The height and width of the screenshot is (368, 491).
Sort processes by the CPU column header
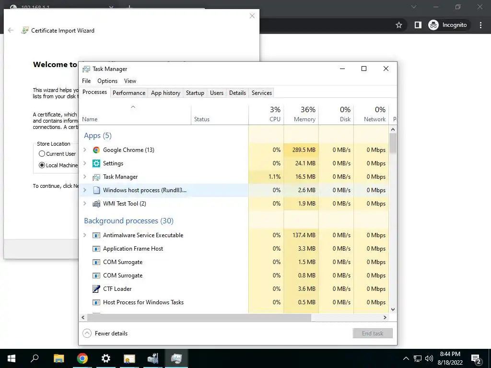coord(267,114)
